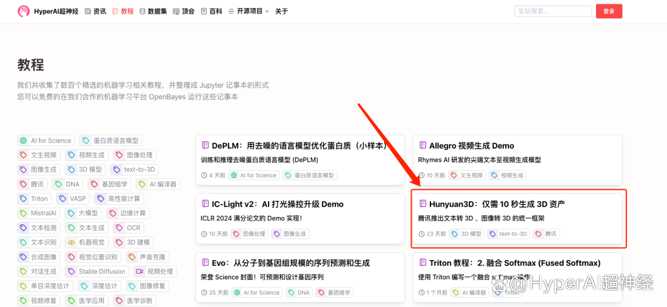Select the 视觉位置识别 tag
This screenshot has width=667, height=307.
click(93, 256)
